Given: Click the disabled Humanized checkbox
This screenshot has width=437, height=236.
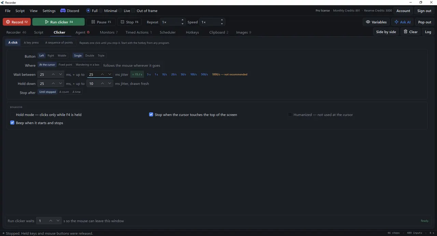Looking at the screenshot, I should (x=290, y=115).
